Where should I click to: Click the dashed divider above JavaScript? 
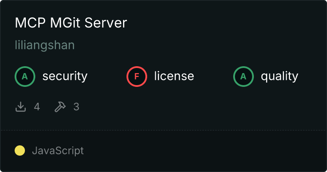[x=163, y=130]
